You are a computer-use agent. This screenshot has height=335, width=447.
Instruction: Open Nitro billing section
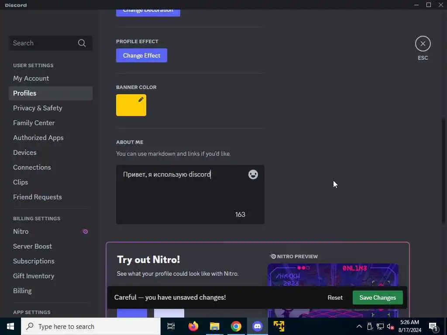[x=51, y=231]
